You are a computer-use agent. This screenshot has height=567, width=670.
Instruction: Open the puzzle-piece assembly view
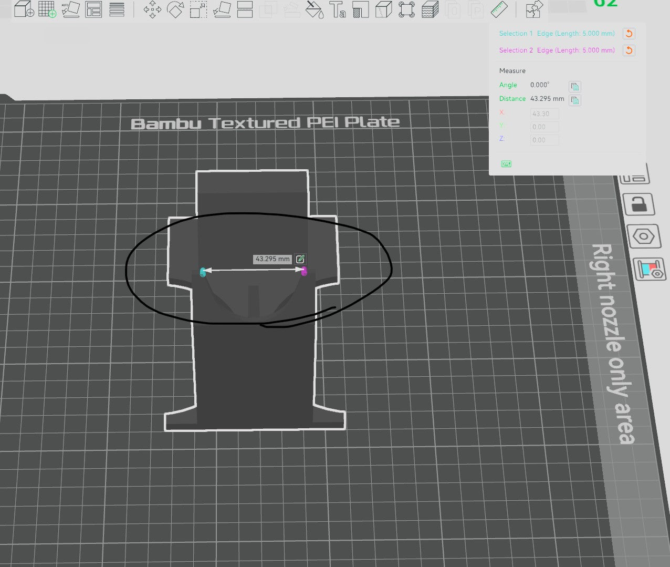[534, 9]
